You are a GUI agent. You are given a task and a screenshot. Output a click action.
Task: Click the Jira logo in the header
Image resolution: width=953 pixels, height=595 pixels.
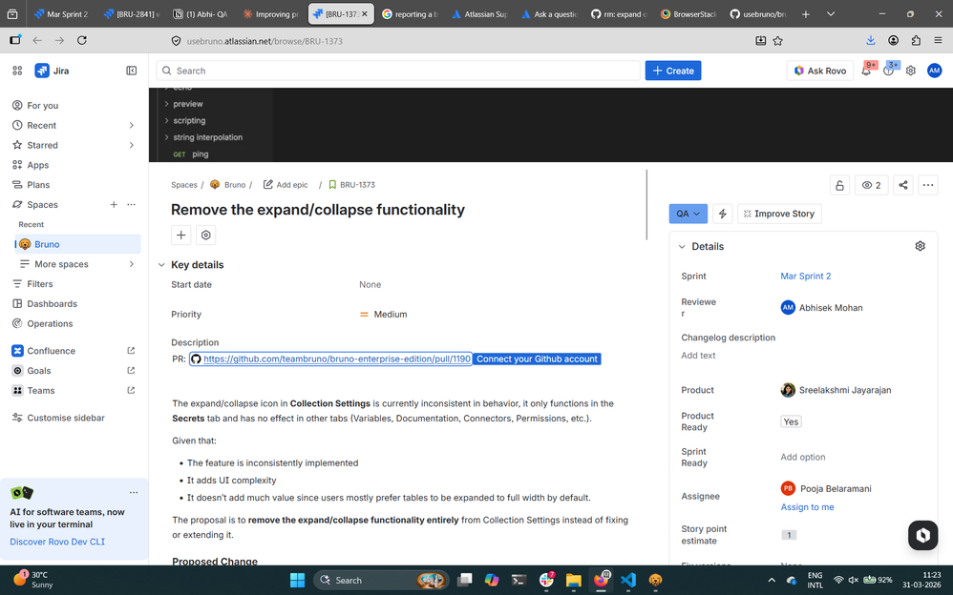[53, 71]
